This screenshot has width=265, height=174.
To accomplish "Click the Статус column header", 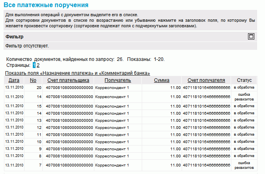I will [x=244, y=80].
